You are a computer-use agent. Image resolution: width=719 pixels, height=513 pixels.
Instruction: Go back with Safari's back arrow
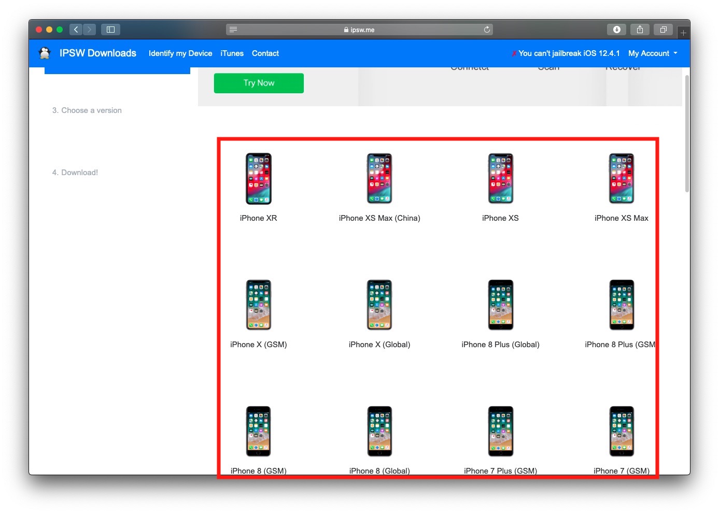[x=76, y=30]
